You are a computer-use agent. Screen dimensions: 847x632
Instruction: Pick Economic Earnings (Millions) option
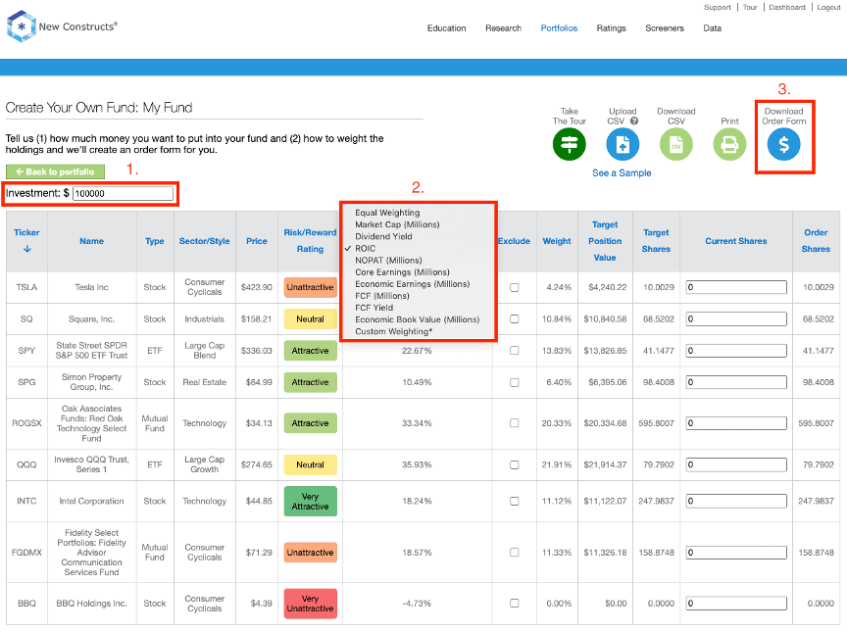click(x=412, y=284)
